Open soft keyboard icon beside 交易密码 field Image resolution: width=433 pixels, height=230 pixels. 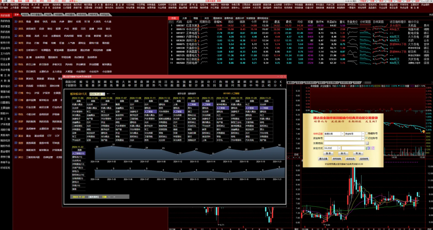(x=367, y=143)
